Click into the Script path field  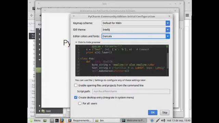click(131, 91)
